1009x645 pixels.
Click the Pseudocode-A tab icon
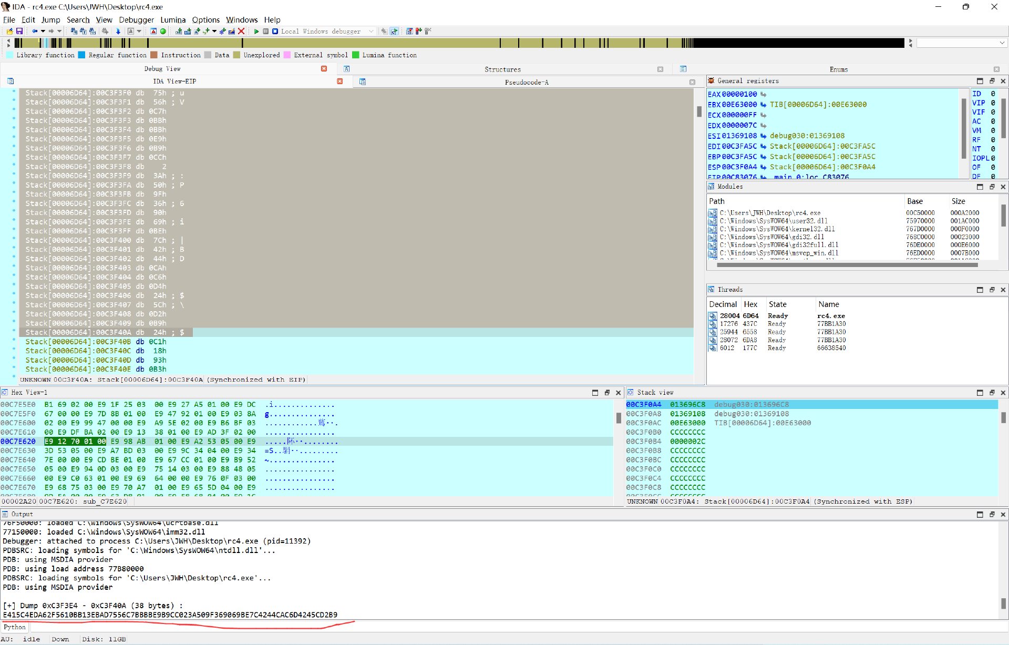click(363, 82)
